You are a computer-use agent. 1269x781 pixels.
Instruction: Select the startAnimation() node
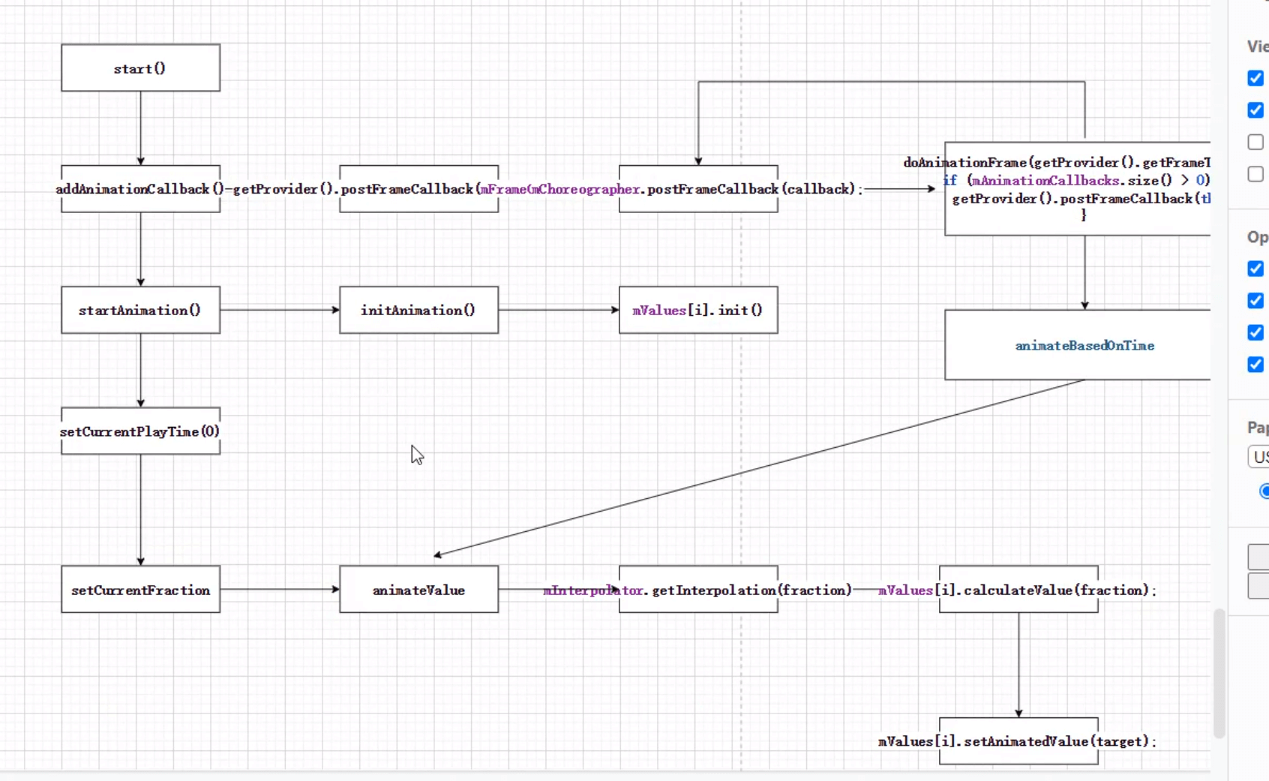pos(140,310)
